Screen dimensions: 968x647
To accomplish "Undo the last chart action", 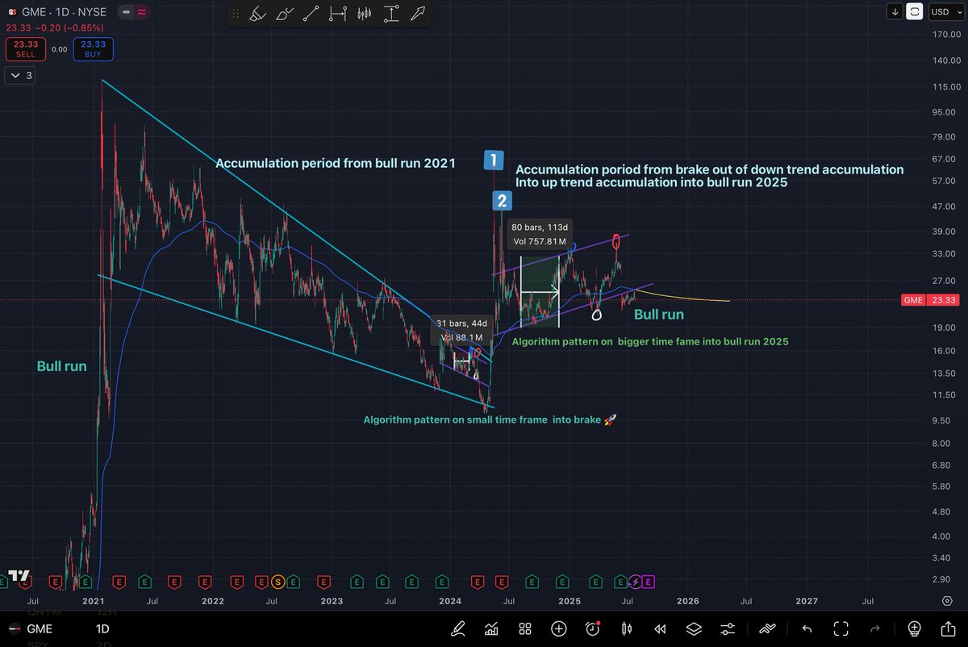I will (807, 628).
